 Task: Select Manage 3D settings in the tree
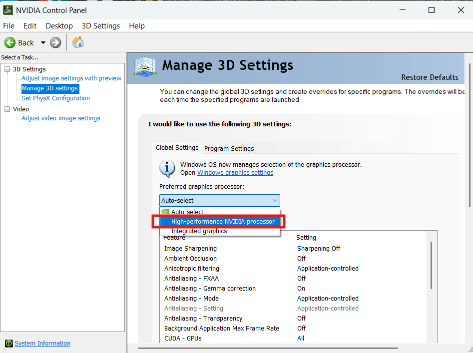(50, 88)
